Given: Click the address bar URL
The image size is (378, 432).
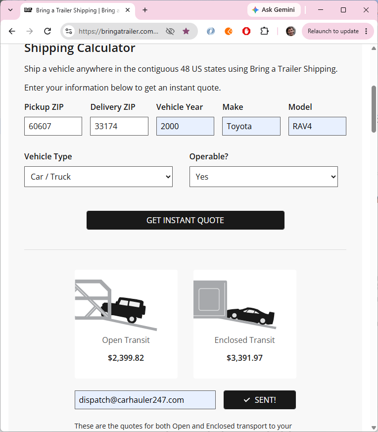Looking at the screenshot, I should pyautogui.click(x=118, y=31).
